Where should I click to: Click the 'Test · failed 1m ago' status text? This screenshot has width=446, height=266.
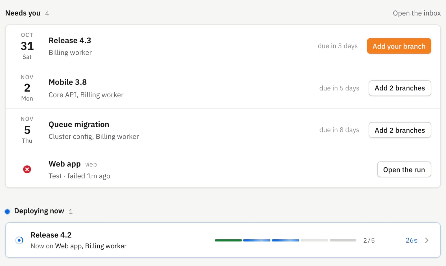pos(79,176)
